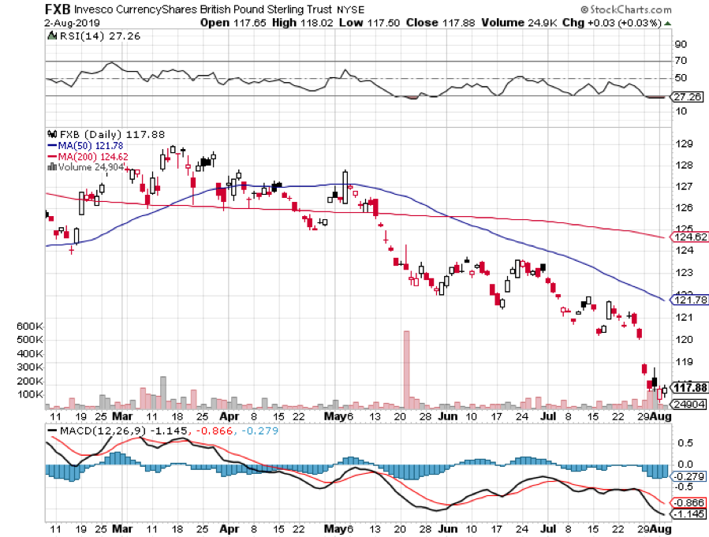Click the FXB (Daily) 117.88 legend text

tap(112, 134)
